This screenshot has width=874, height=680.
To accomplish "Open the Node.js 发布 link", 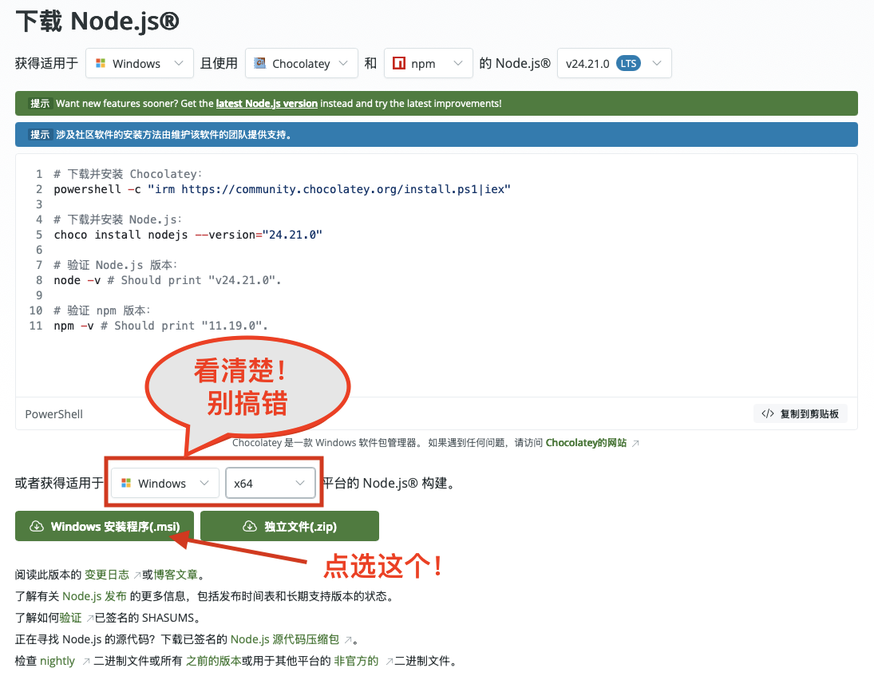I will [x=94, y=596].
